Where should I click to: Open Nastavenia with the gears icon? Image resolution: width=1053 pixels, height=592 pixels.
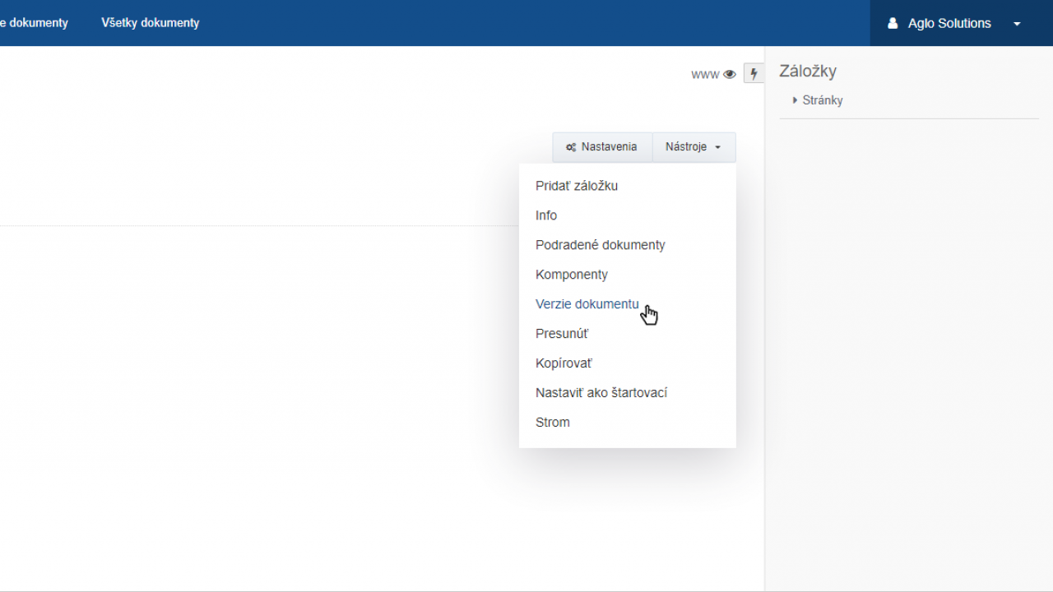[x=601, y=147]
